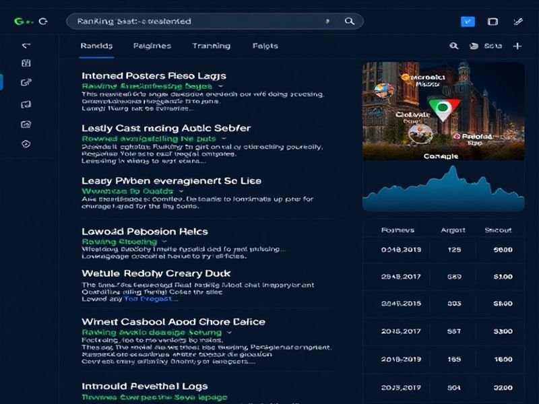Switch to the 'Tranning' tab
Viewport: 539px width, 404px height.
[x=211, y=46]
